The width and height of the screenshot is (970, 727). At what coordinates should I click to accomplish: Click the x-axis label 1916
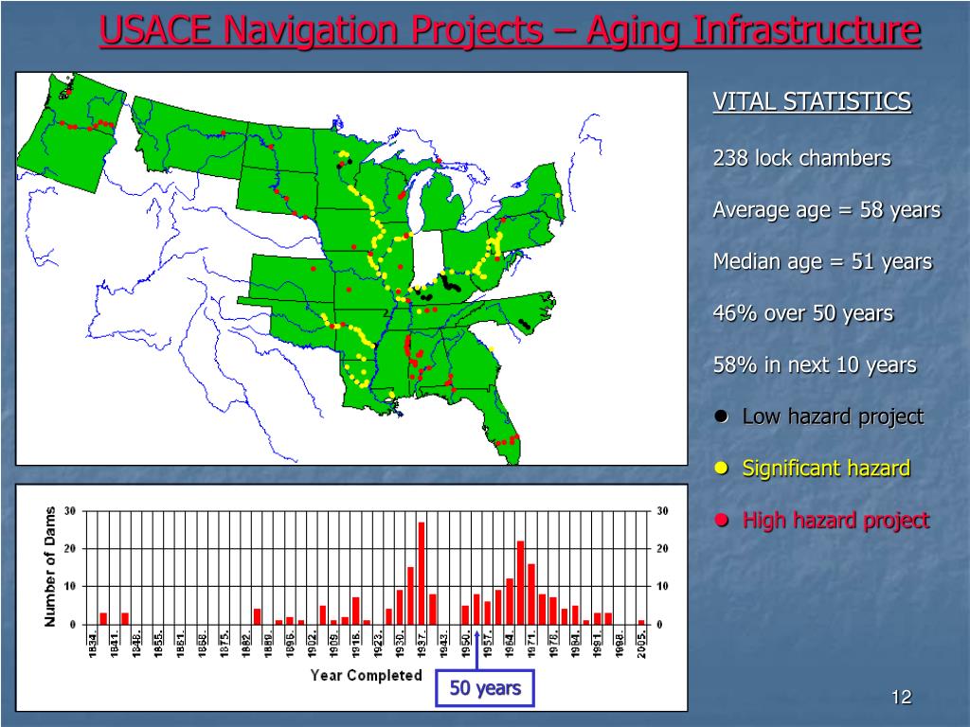(356, 645)
